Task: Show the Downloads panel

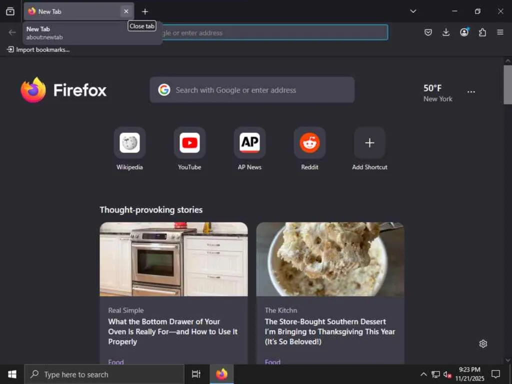Action: 446,32
